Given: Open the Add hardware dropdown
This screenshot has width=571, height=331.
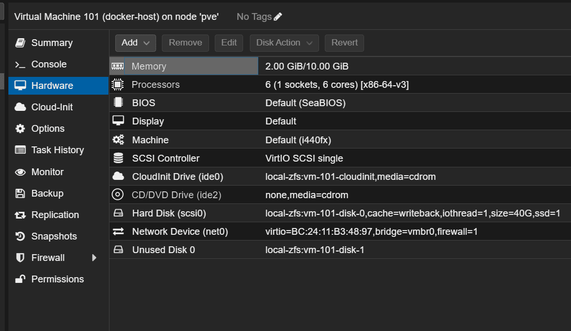Looking at the screenshot, I should 136,43.
